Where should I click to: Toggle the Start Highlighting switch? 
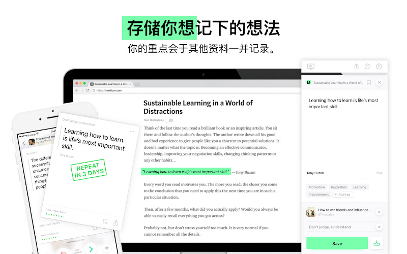(169, 120)
